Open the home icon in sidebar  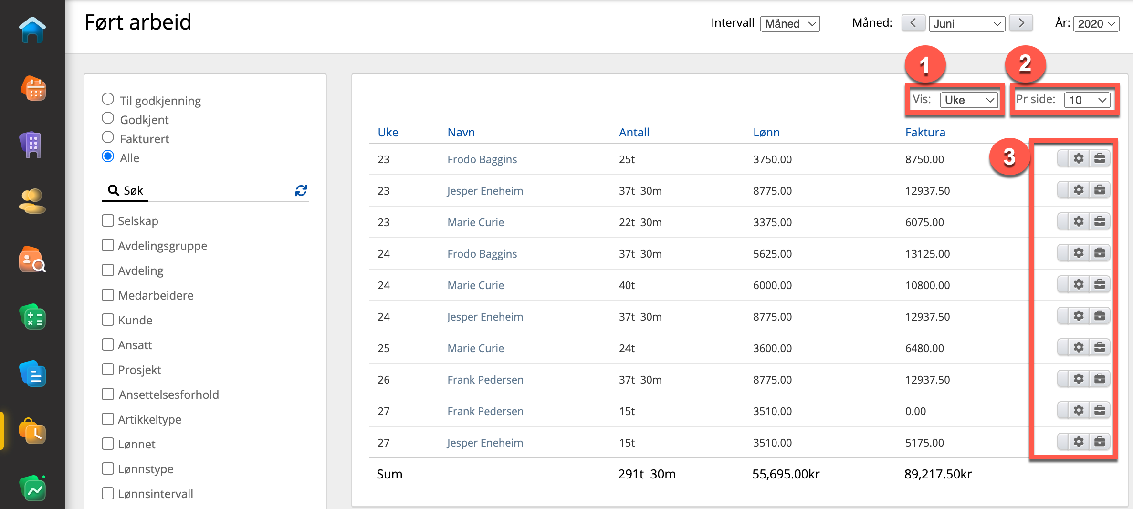point(32,31)
